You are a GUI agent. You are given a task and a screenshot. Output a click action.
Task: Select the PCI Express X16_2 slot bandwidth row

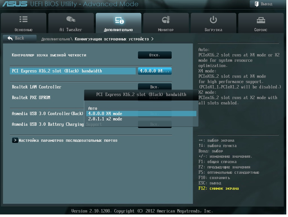[x=72, y=71]
